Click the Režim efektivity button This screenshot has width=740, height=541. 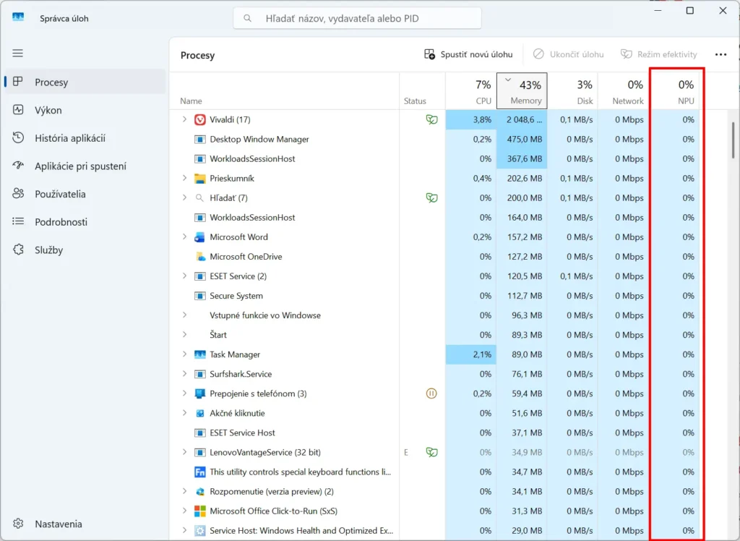(x=659, y=54)
